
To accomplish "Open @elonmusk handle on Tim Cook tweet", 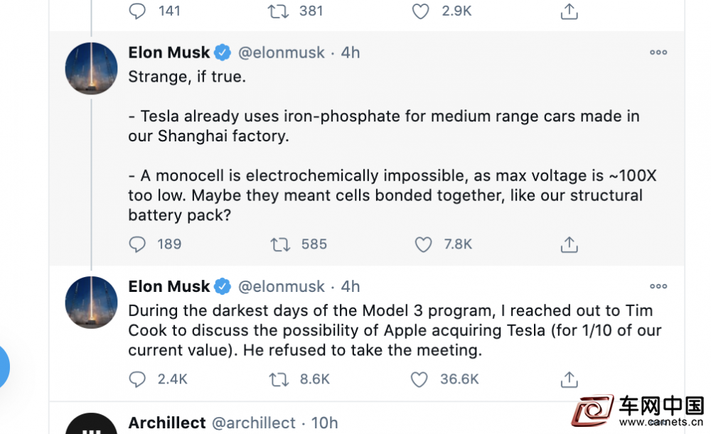I will click(281, 287).
